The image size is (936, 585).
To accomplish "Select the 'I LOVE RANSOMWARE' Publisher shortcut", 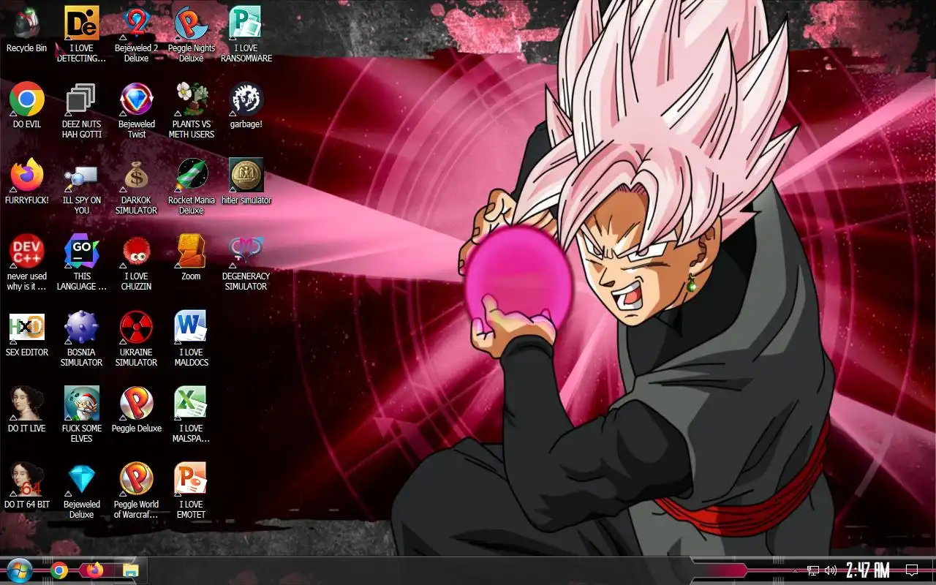I will [246, 34].
